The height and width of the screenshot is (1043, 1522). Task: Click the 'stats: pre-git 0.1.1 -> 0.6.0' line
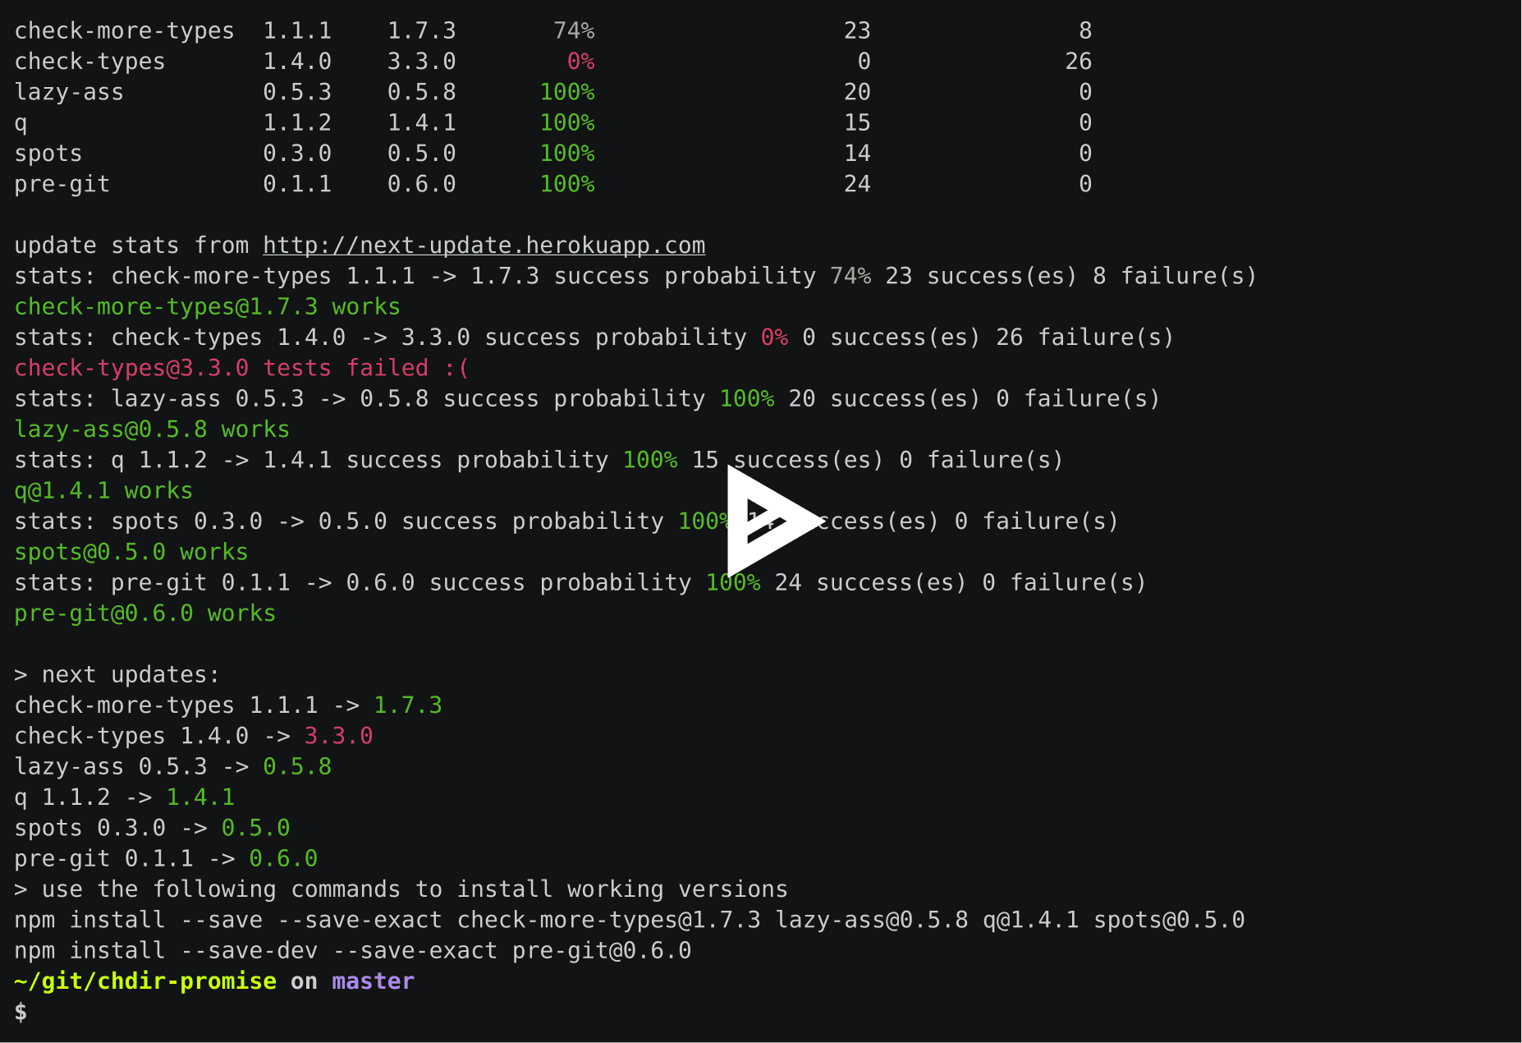coord(580,583)
